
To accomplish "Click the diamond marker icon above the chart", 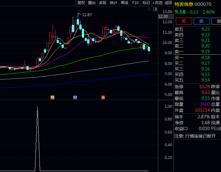I will coord(149,10).
